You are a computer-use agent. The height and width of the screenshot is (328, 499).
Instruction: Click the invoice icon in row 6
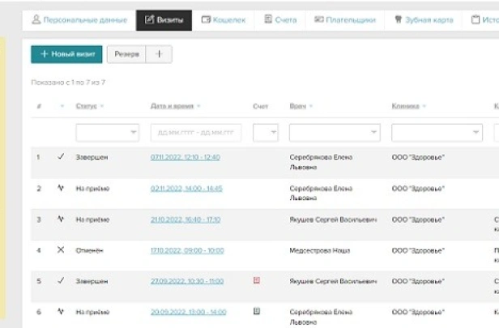coord(257,311)
